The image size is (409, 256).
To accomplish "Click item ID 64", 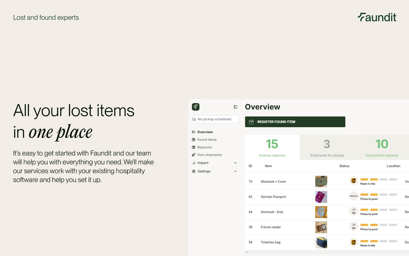I will pyautogui.click(x=250, y=212).
